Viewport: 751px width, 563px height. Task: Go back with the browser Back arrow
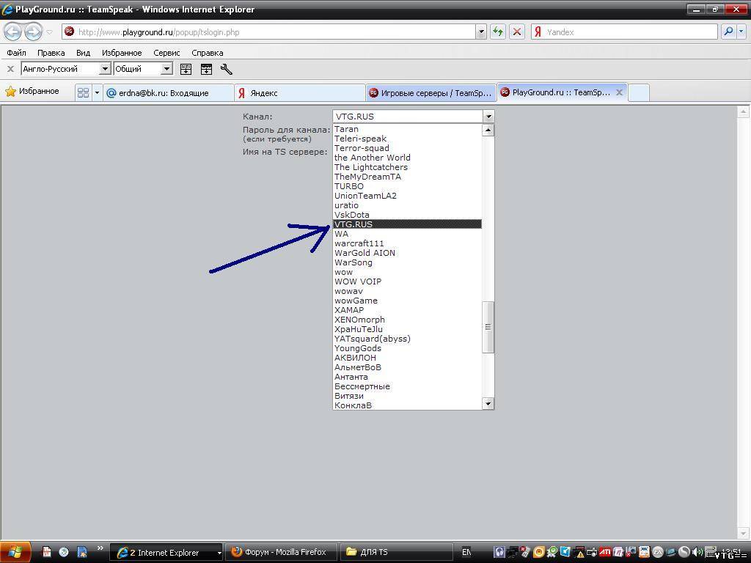click(13, 32)
